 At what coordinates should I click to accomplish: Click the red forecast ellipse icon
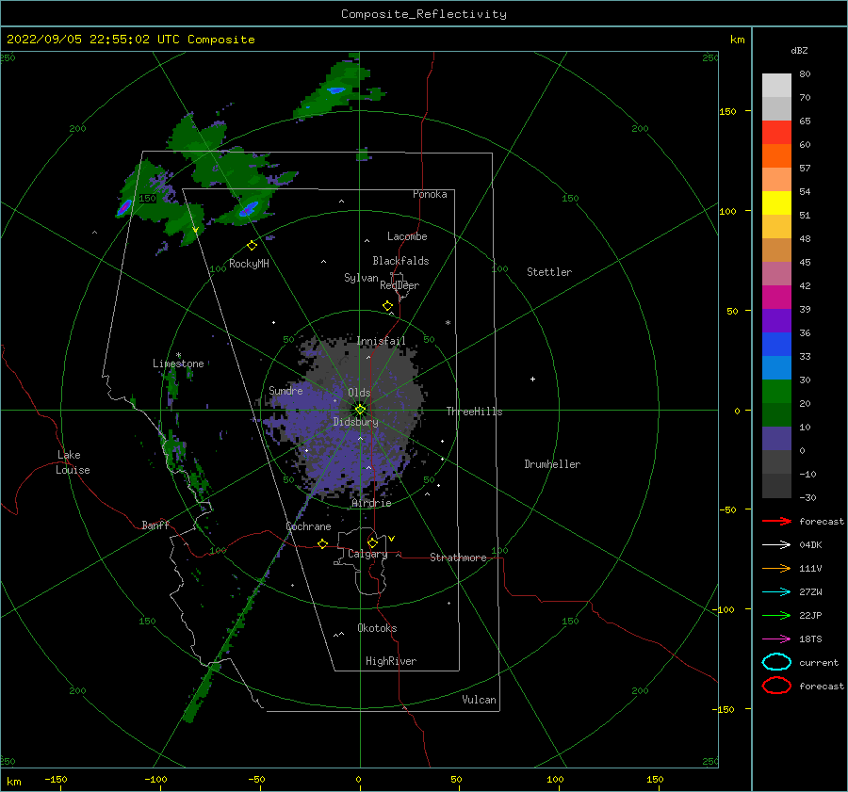(776, 686)
